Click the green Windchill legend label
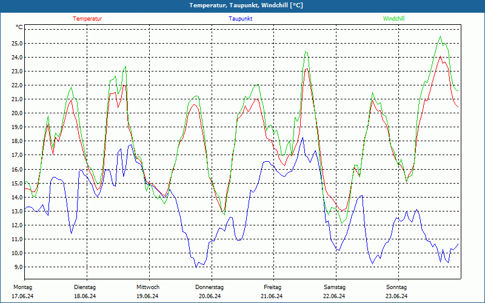Screen dimensions: 485x303 393,19
